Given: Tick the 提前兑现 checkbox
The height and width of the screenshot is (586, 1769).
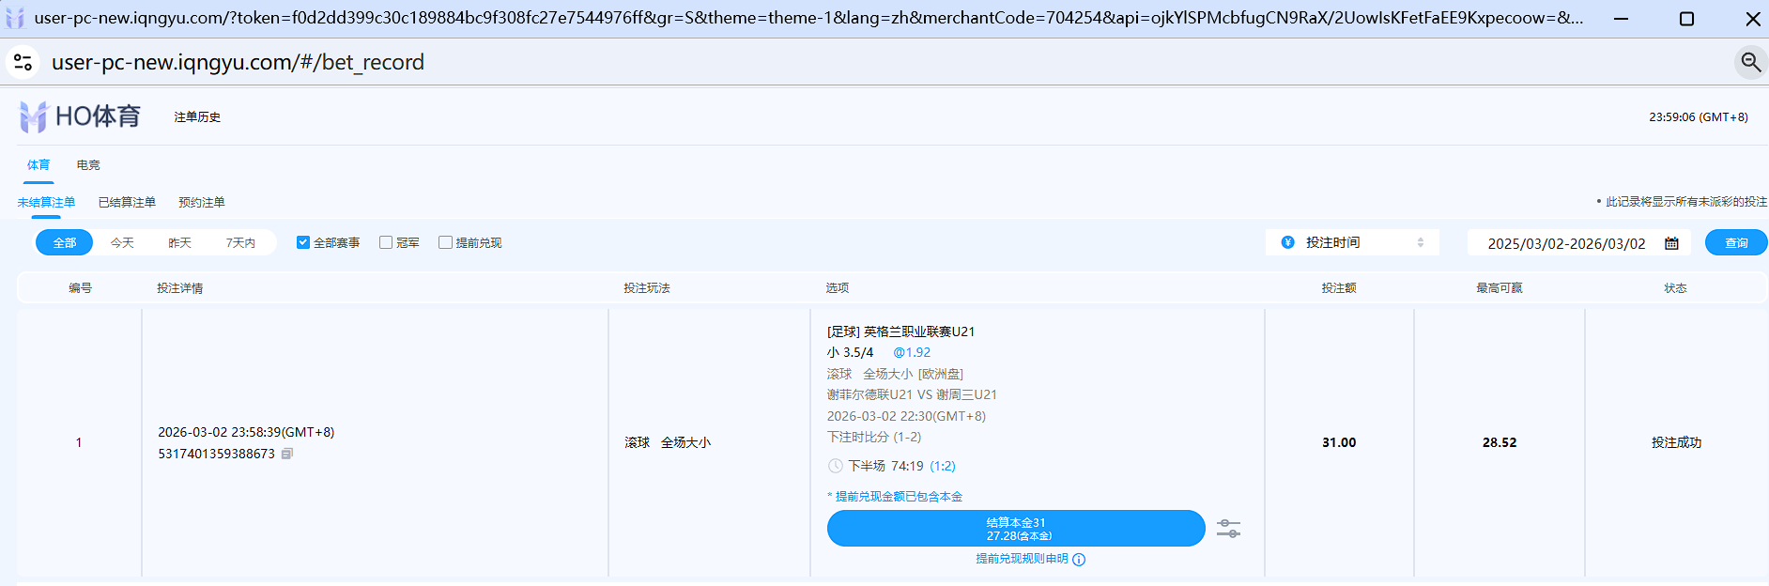Looking at the screenshot, I should tap(446, 242).
